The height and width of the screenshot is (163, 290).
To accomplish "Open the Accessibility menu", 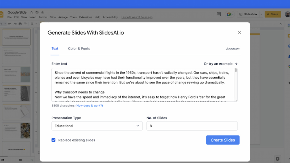I will (110, 17).
